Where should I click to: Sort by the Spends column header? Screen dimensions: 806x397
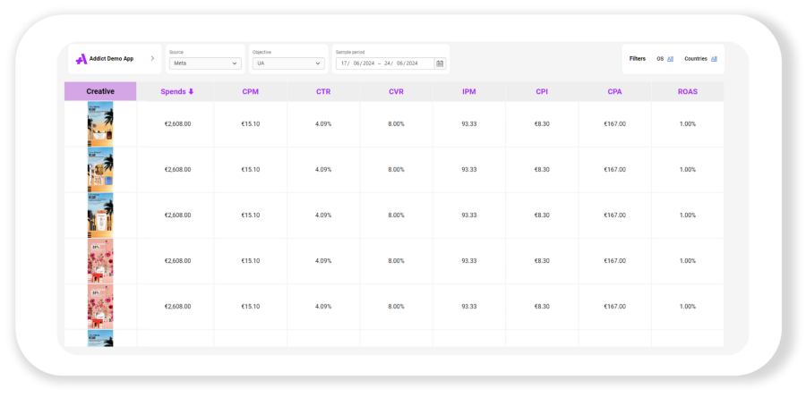(x=173, y=91)
